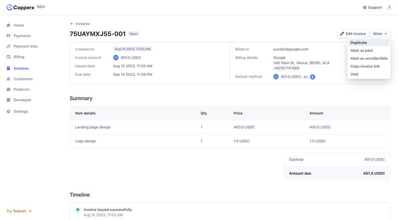This screenshot has width=399, height=220.
Task: Select the Payments icon in sidebar
Action: (x=8, y=36)
